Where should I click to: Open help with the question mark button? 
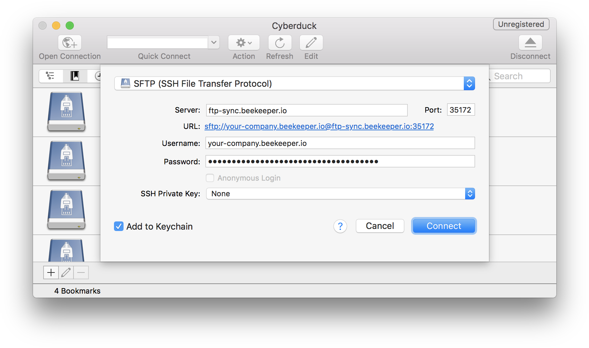point(340,226)
